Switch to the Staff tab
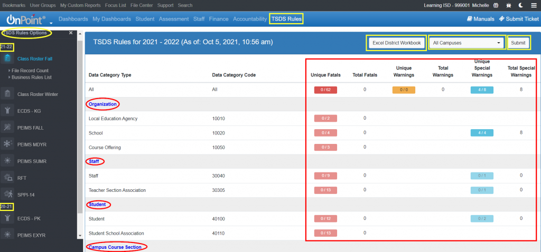 199,19
